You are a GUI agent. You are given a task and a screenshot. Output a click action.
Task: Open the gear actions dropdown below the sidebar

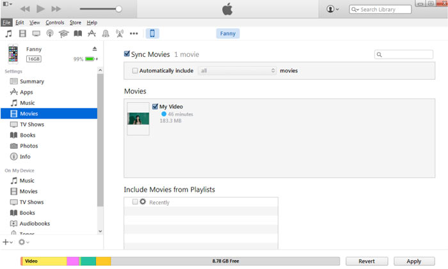(24, 242)
